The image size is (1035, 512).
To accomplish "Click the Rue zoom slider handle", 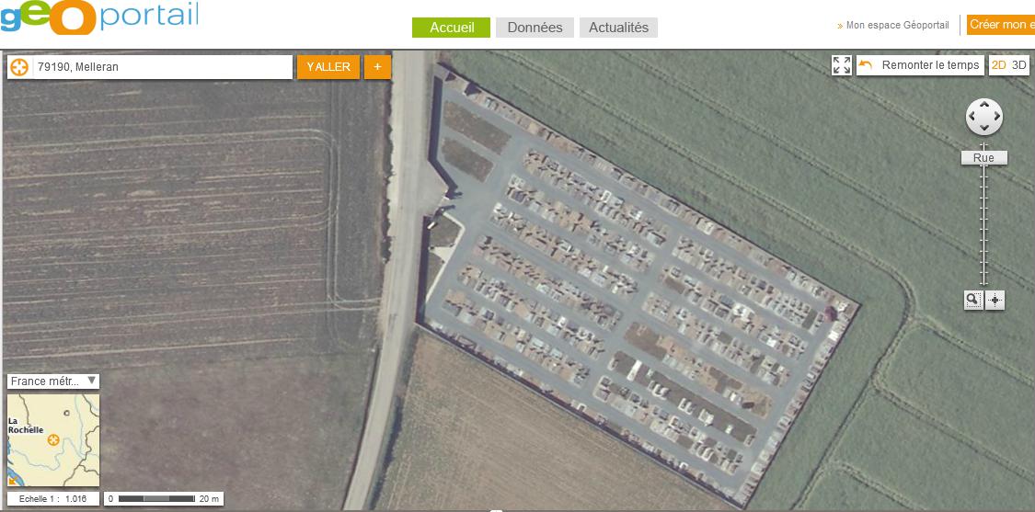I will point(983,158).
